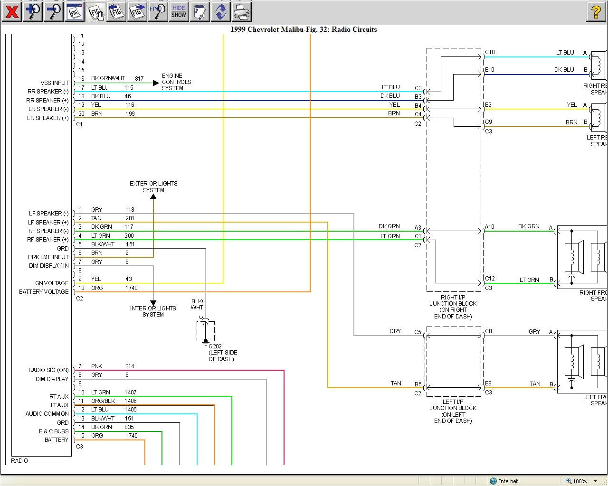Viewport: 608px width, 486px height.
Task: Select the FIG pointing-hand tool
Action: [95, 11]
